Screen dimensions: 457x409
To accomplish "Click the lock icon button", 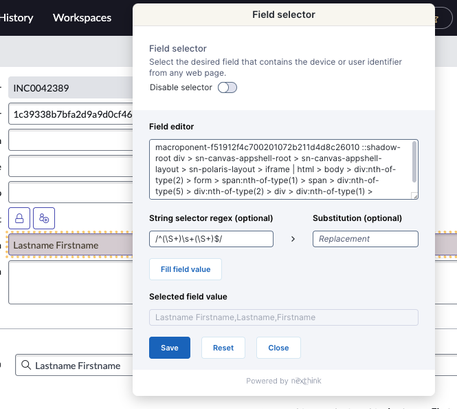I will [x=19, y=218].
